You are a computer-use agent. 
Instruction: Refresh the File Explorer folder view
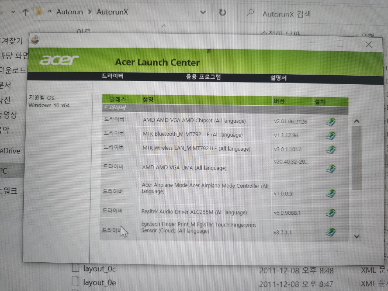(222, 12)
